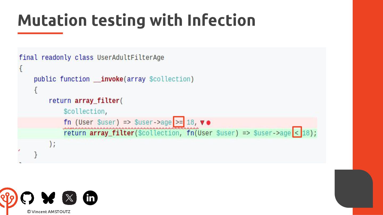Image resolution: width=383 pixels, height=215 pixels.
Task: Click the '© Vincent AMSTOUTZ' copyright text
Action: click(x=49, y=212)
